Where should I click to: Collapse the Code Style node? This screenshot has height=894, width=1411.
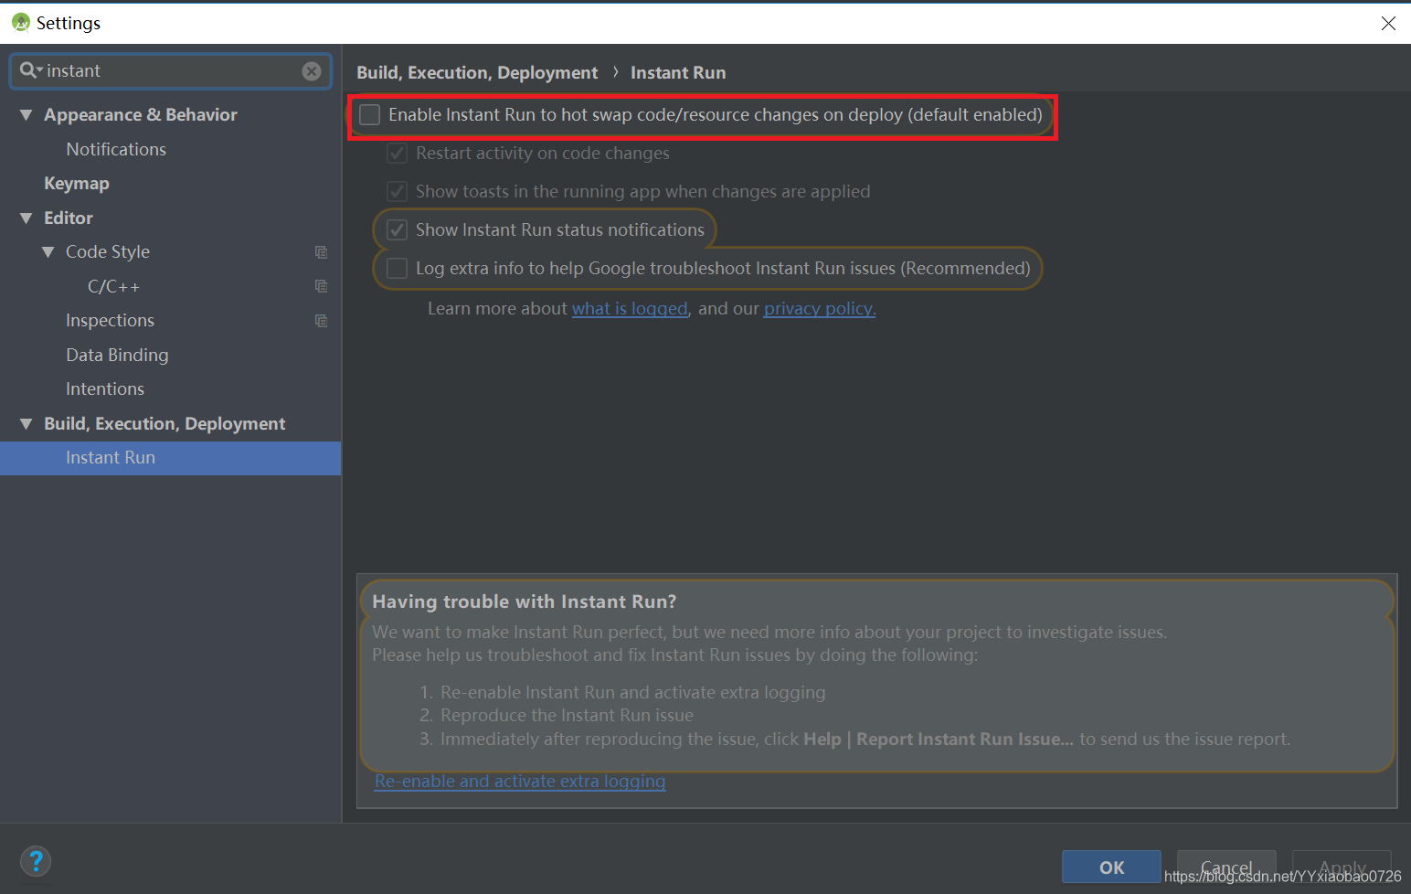(48, 252)
